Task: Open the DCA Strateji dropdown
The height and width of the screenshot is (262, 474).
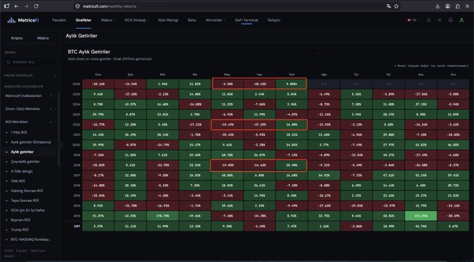Action: pos(137,20)
